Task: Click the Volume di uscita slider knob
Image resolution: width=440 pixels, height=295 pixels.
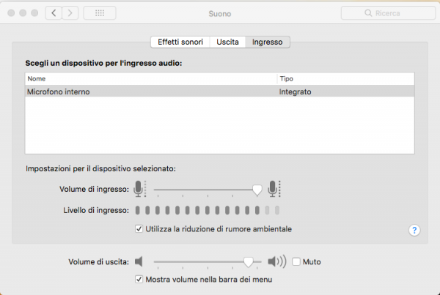Action: 249,261
